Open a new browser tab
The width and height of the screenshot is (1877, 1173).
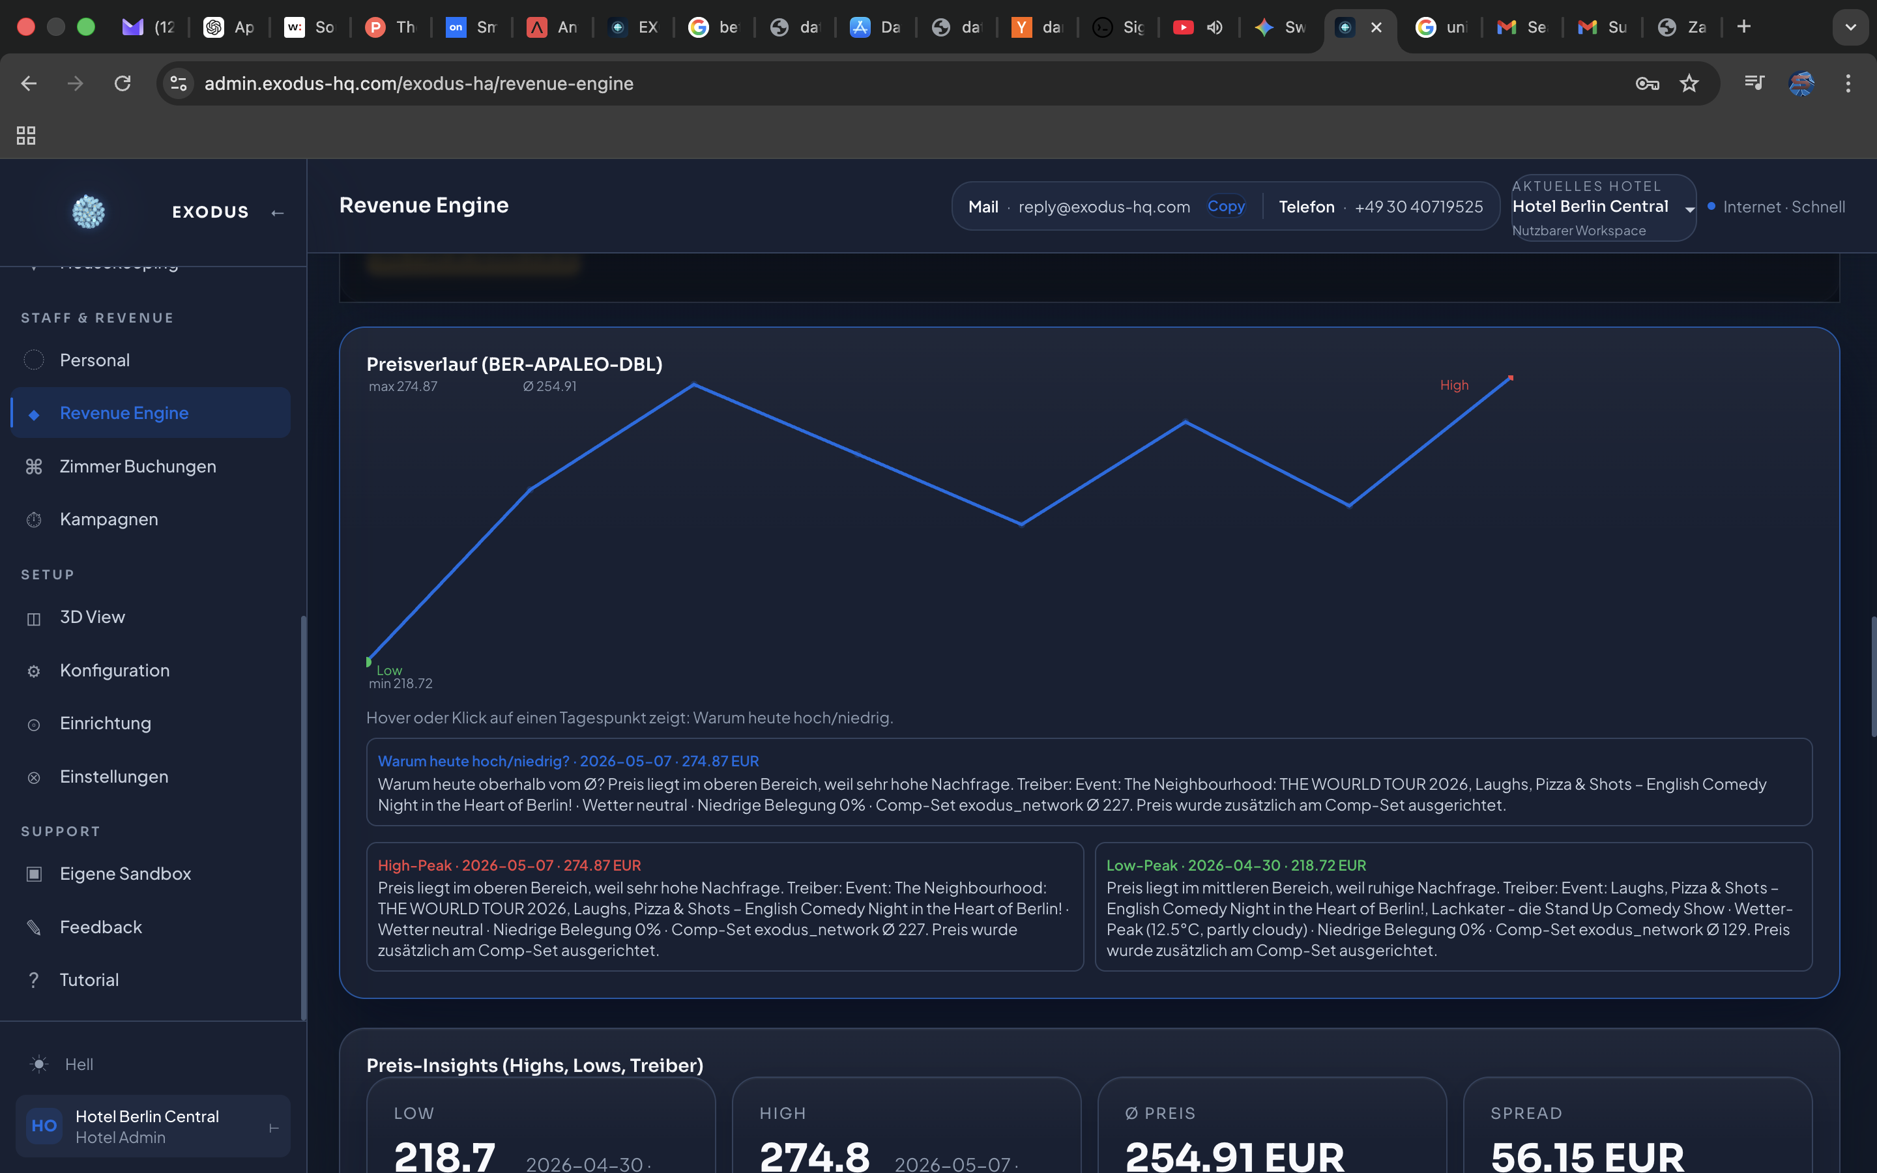[1743, 26]
